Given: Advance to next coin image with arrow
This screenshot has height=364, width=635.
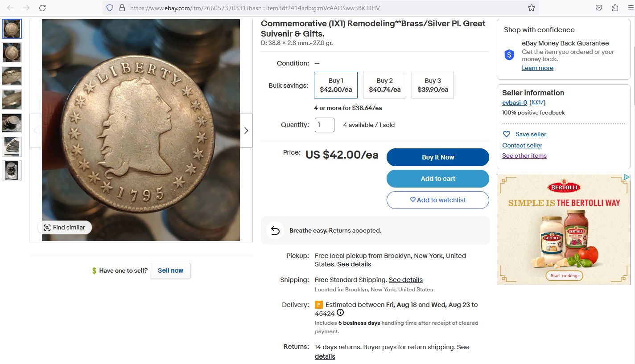Looking at the screenshot, I should coord(246,131).
